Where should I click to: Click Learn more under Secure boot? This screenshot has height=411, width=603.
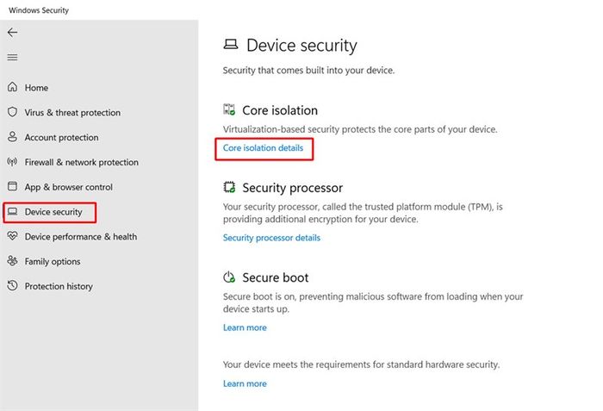pyautogui.click(x=245, y=327)
